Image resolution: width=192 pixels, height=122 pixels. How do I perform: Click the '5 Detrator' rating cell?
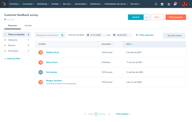pyautogui.click(x=106, y=62)
